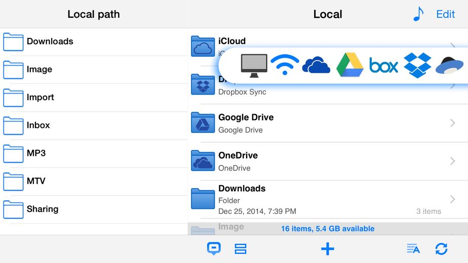Expand the Google Drive row chevron
The height and width of the screenshot is (263, 468).
[452, 123]
